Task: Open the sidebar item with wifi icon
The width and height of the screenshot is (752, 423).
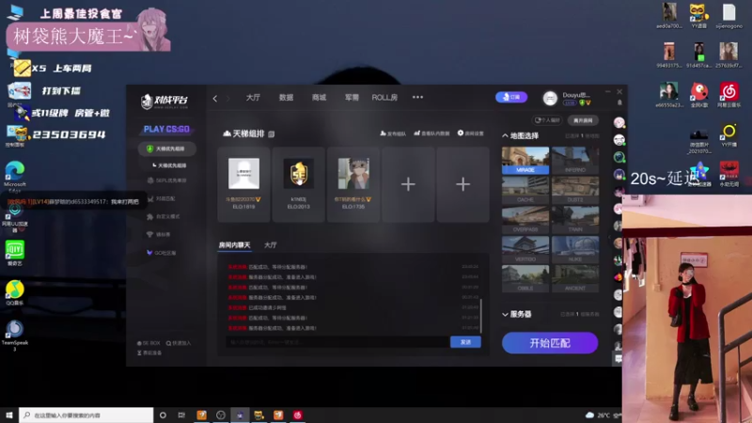Action: [159, 234]
